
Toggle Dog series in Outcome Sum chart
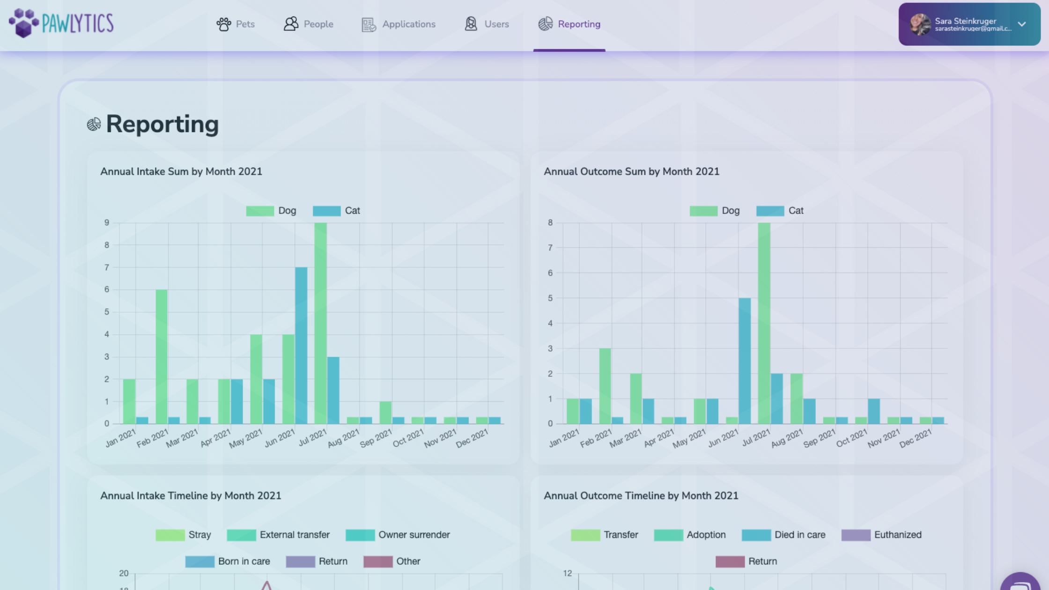click(x=715, y=211)
